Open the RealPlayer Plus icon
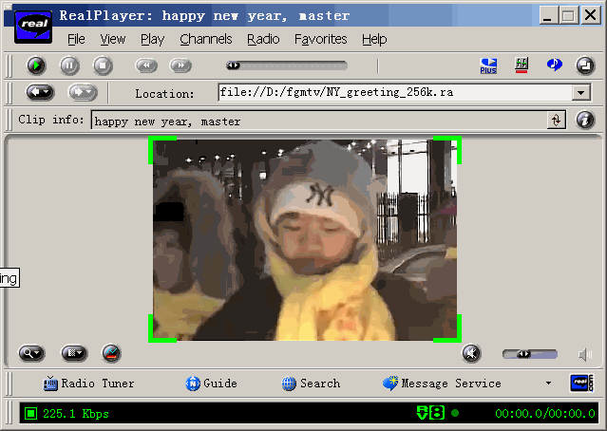The image size is (607, 431). point(488,66)
